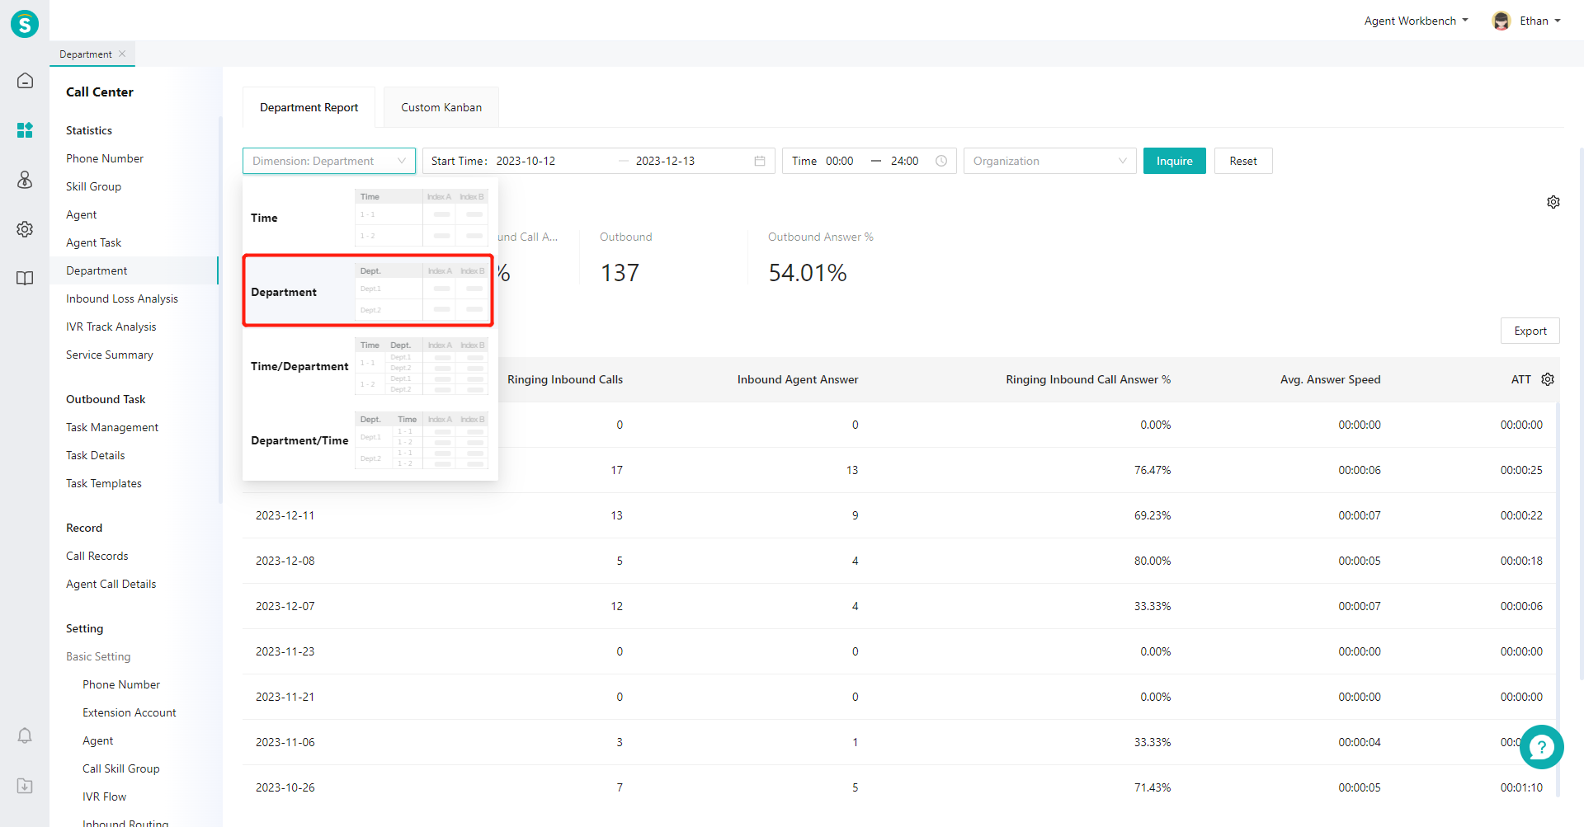This screenshot has width=1584, height=827.
Task: Open Service Summary
Action: tap(110, 355)
